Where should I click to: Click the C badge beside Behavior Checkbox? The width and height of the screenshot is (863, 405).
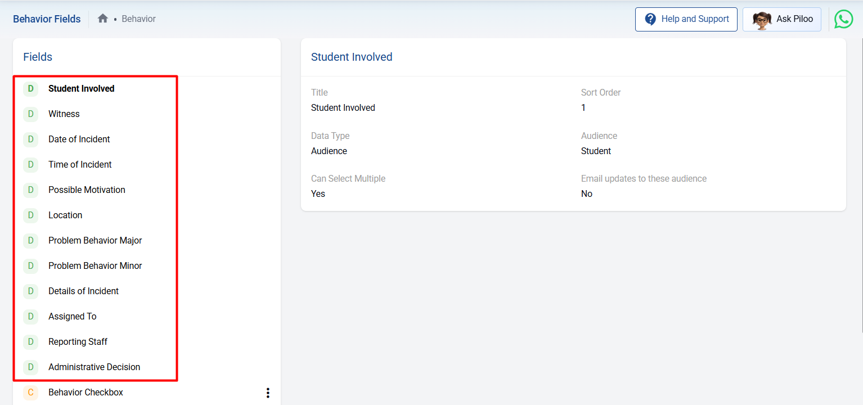(31, 392)
